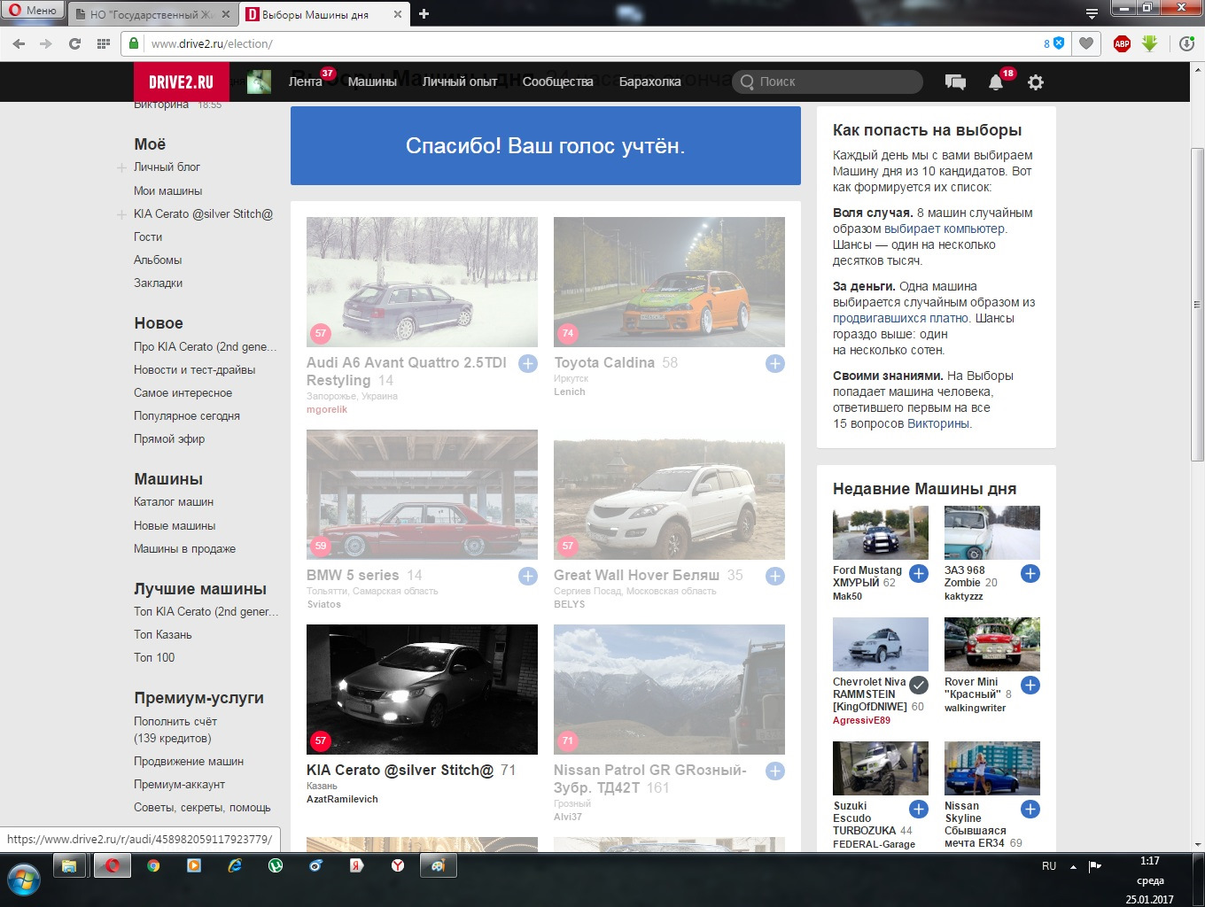The height and width of the screenshot is (907, 1205).
Task: Open a new browser tab
Action: pos(424,14)
